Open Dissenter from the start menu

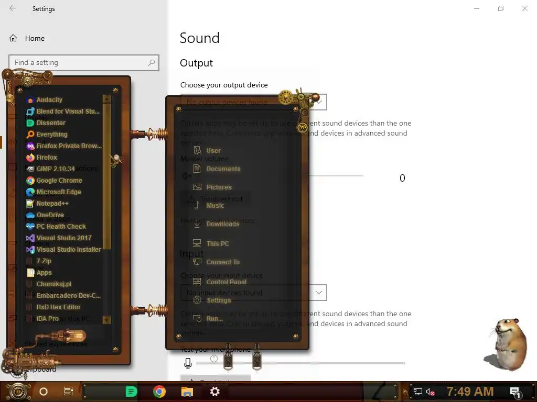pyautogui.click(x=46, y=122)
